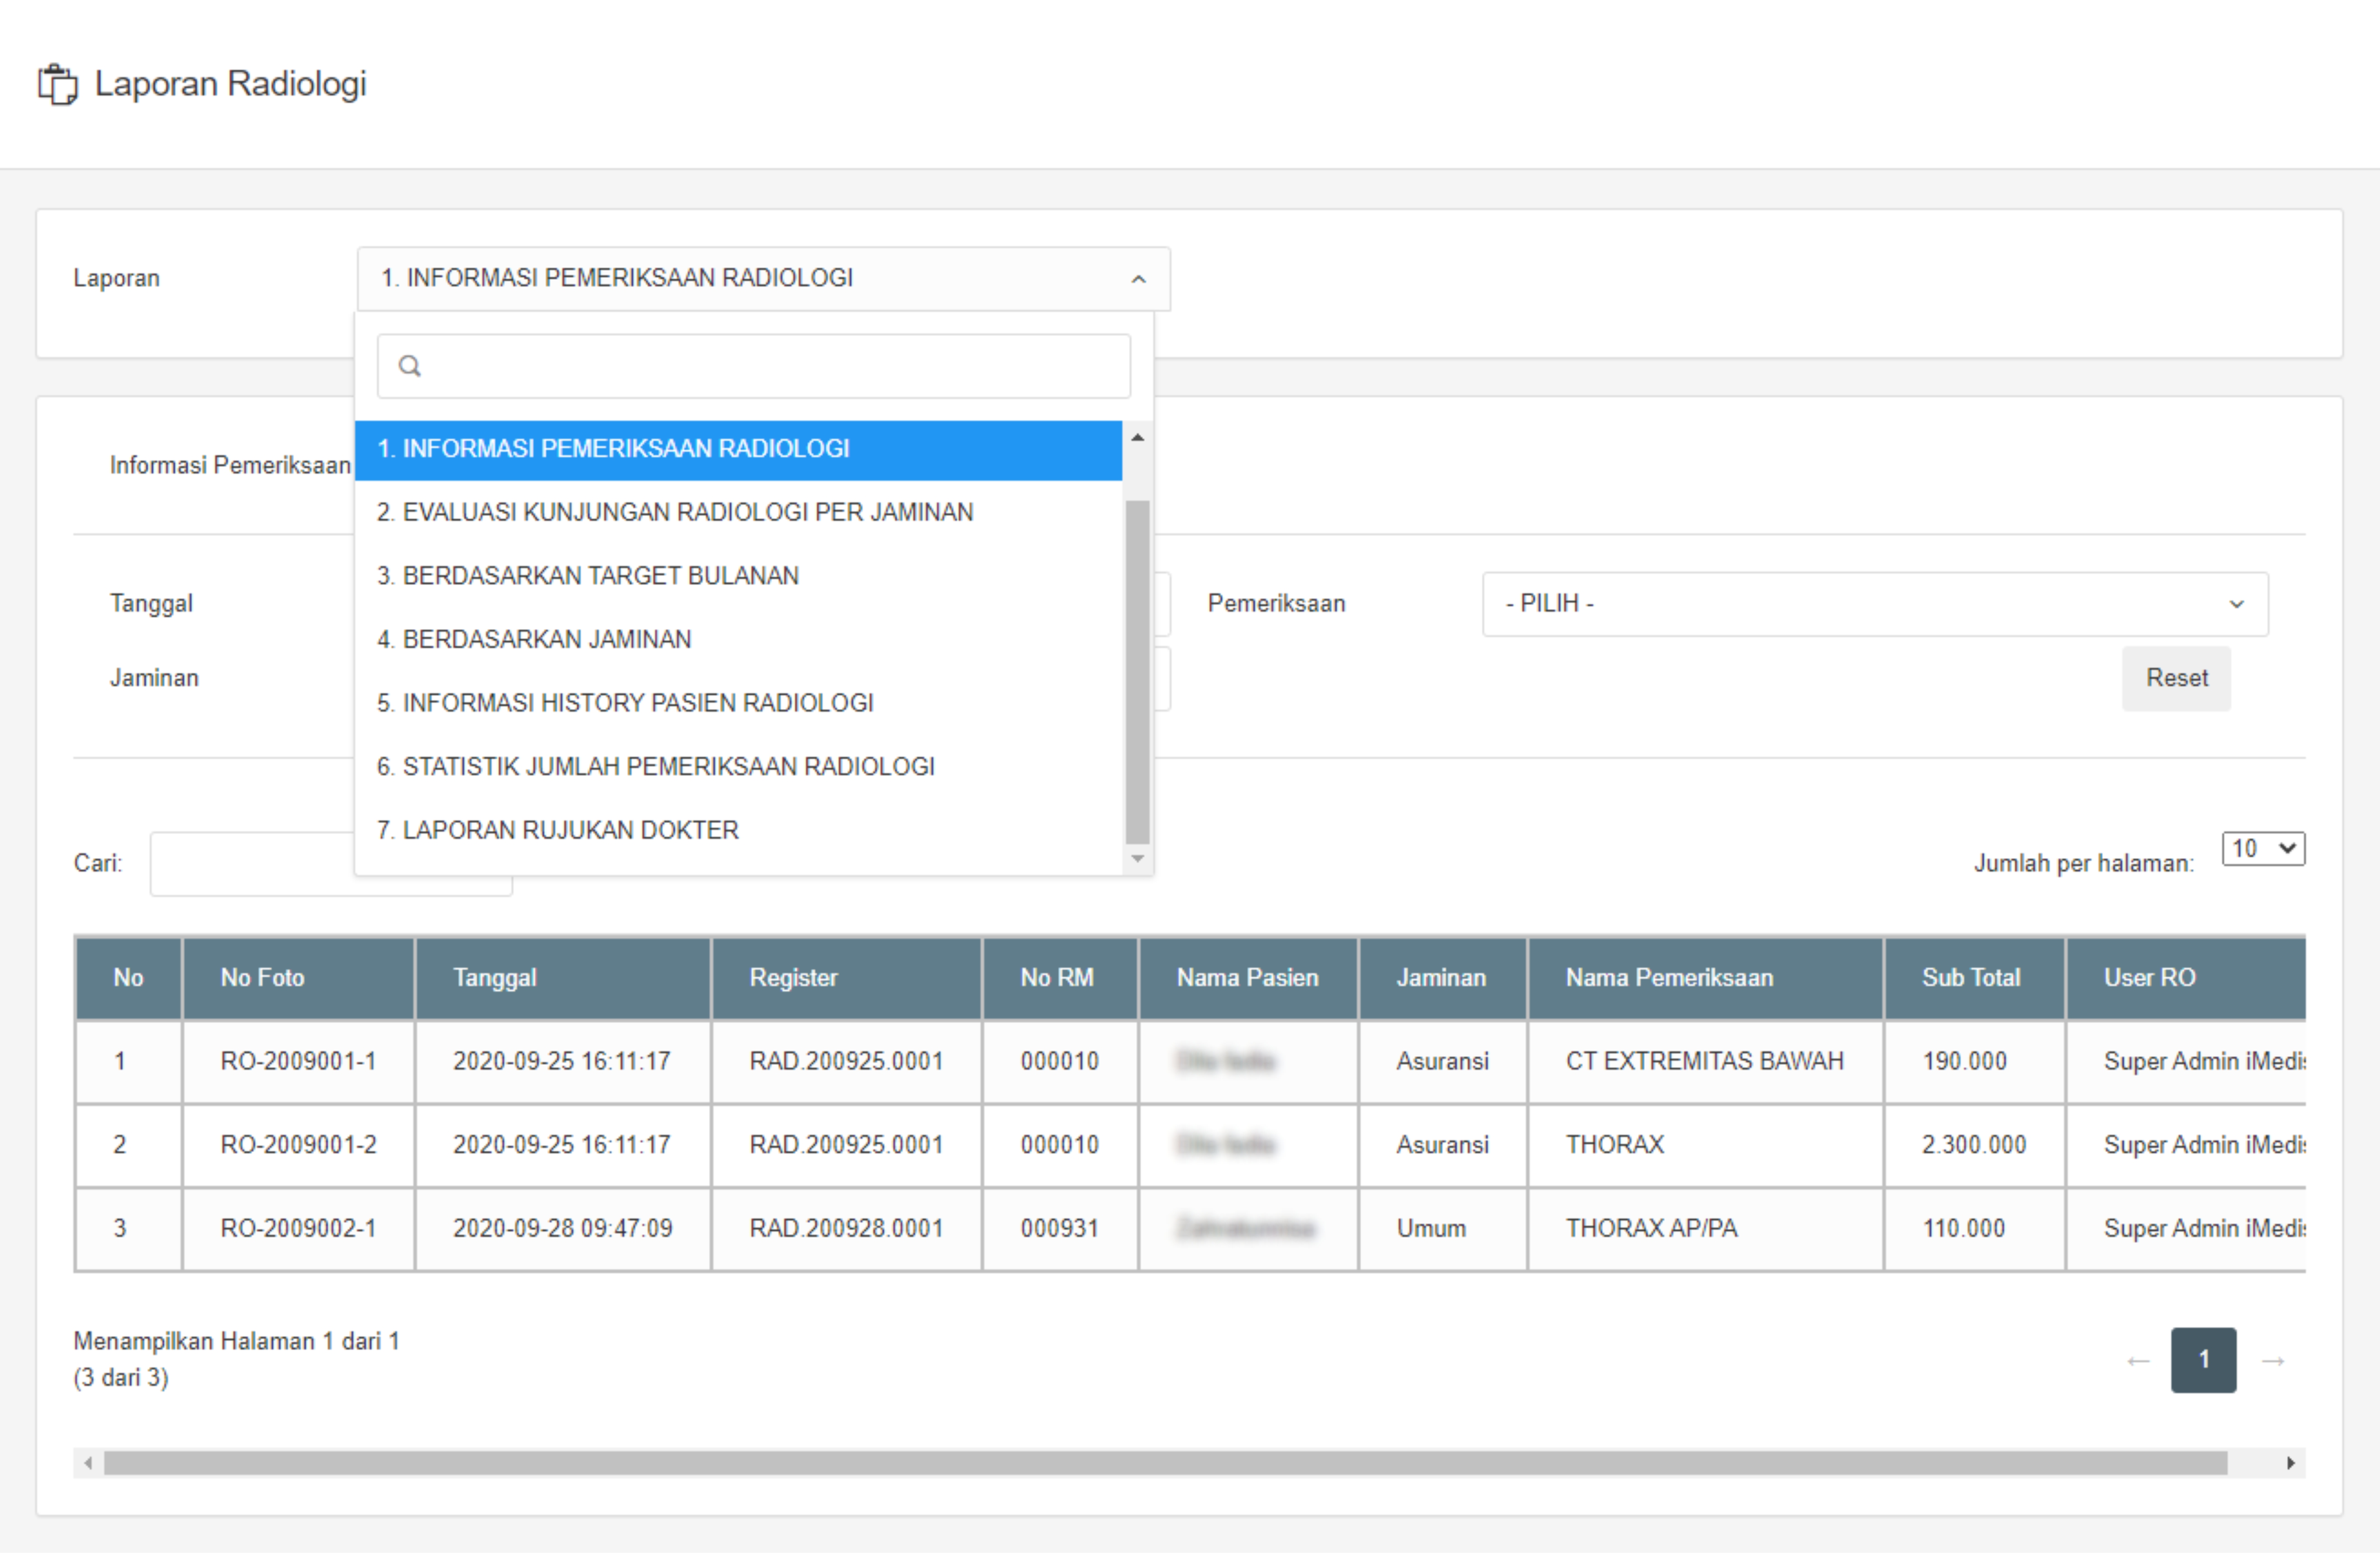The image size is (2380, 1553).
Task: Select 6. Statistik Jumlah Pemeriksaan Radiologi
Action: point(656,767)
